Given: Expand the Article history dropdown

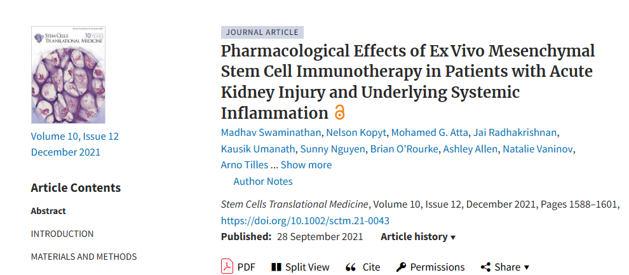Looking at the screenshot, I should click(418, 237).
